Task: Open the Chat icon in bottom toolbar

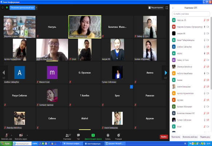Action: pyautogui.click(x=78, y=135)
